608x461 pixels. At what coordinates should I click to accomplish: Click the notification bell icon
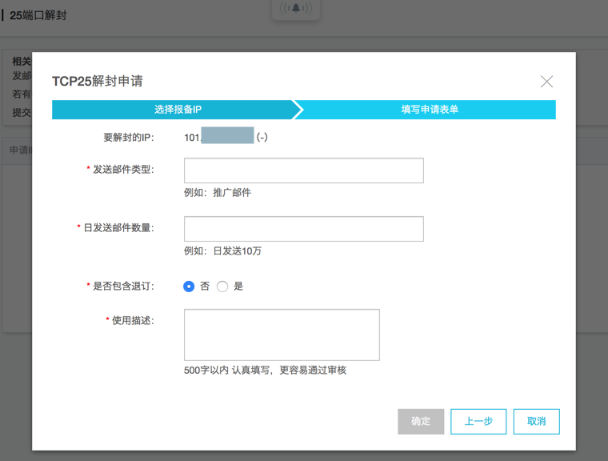[x=297, y=9]
